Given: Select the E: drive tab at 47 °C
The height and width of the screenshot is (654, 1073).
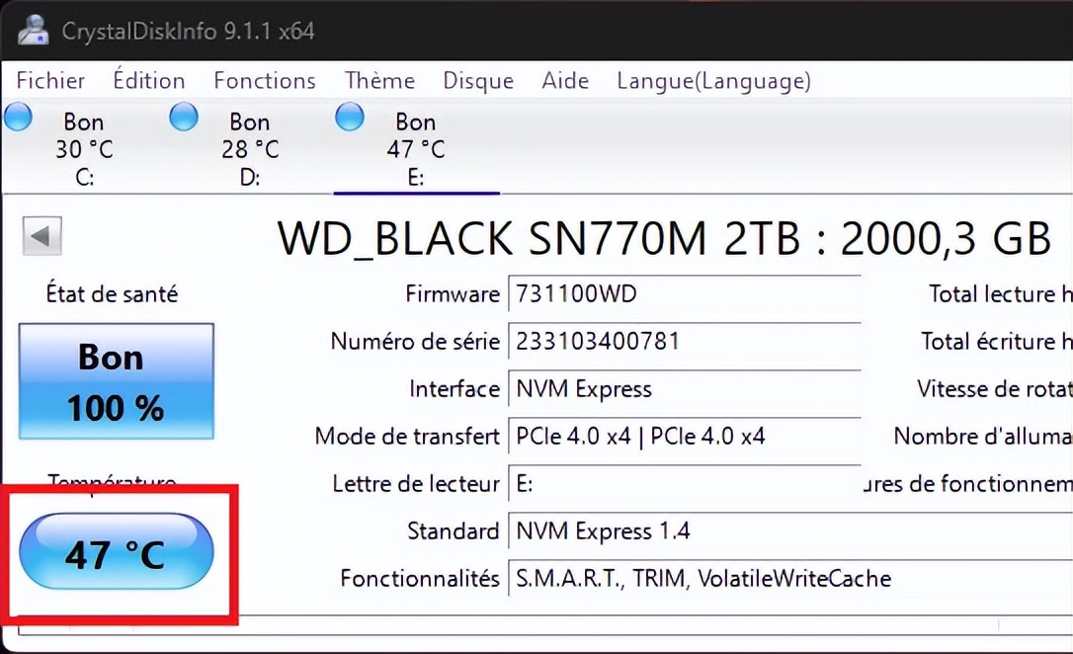Looking at the screenshot, I should (x=416, y=149).
